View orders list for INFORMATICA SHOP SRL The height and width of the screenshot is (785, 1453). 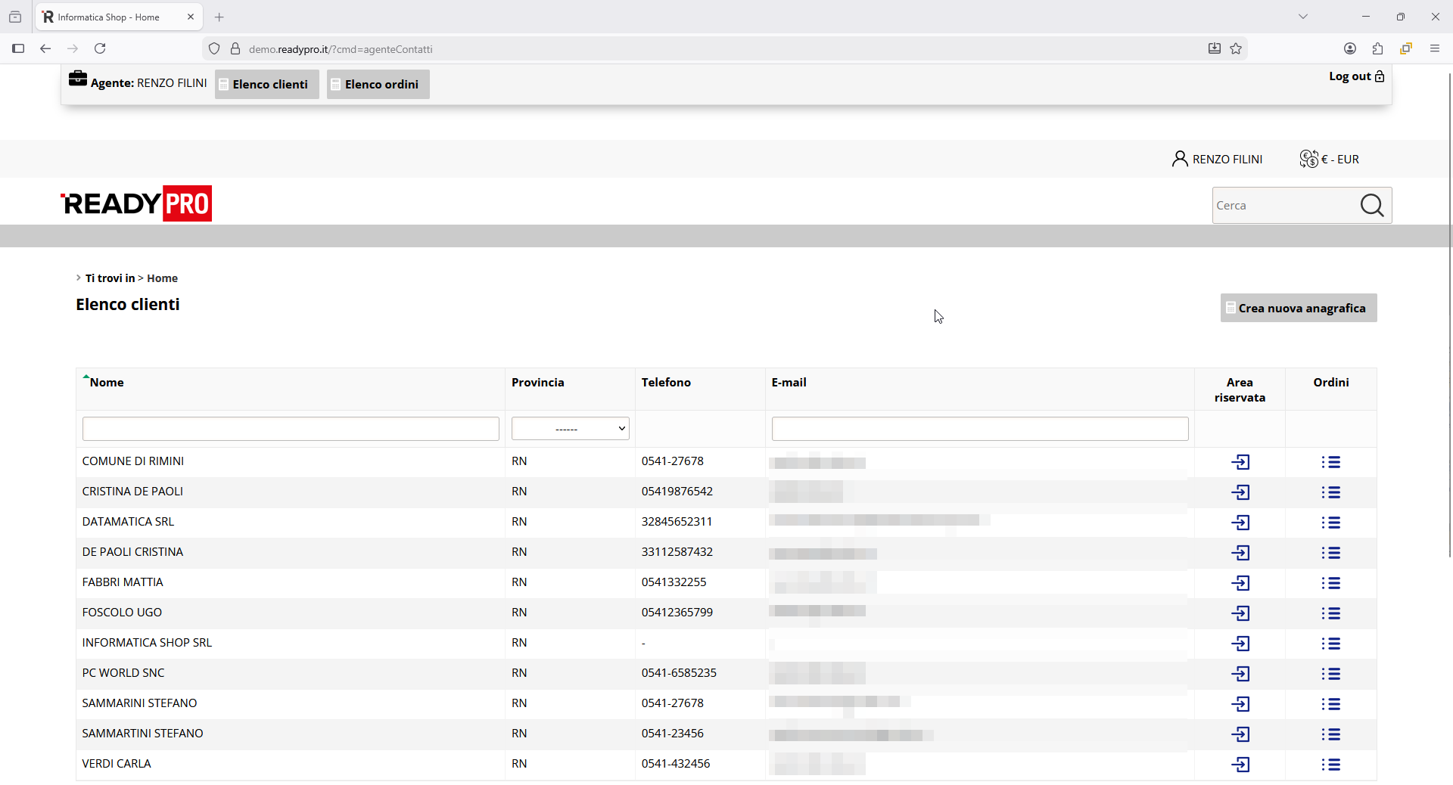pos(1331,644)
